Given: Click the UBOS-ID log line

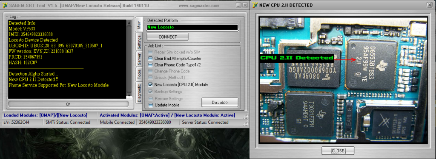Looking at the screenshot, I should tap(56, 45).
